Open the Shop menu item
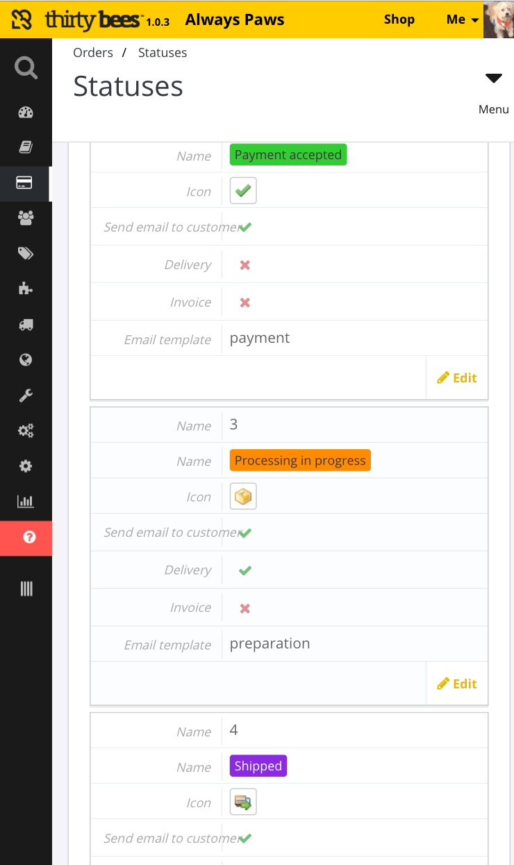This screenshot has width=514, height=865. (x=399, y=19)
